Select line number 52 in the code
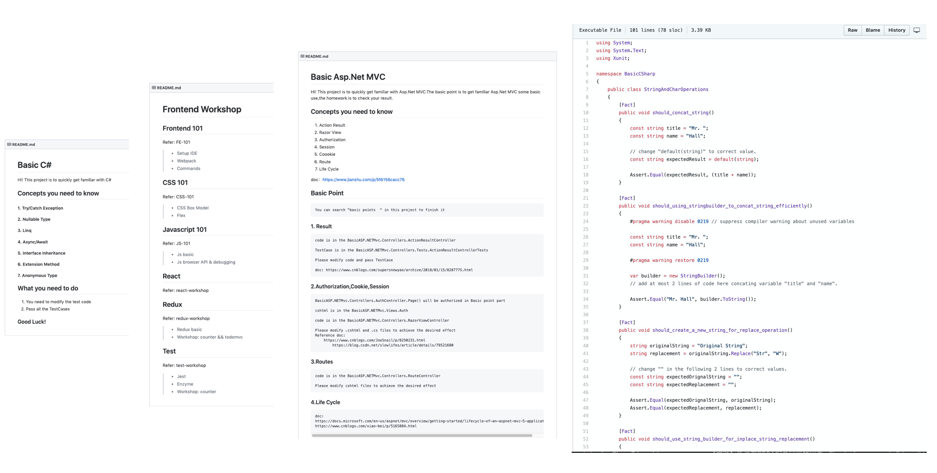Screen dimensions: 937x473 click(x=586, y=439)
